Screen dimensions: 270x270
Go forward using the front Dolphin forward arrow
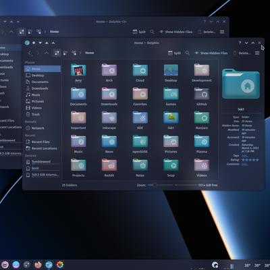point(38,53)
